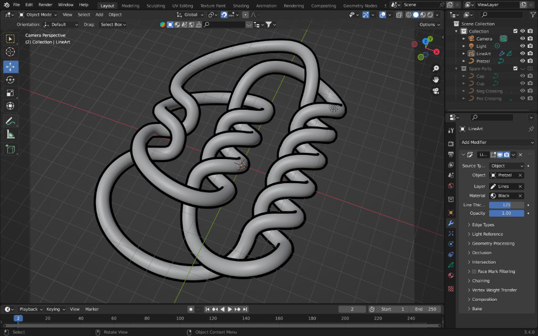Screen dimensions: 538x336
Task: Choose the Scale tool
Action: [11, 93]
